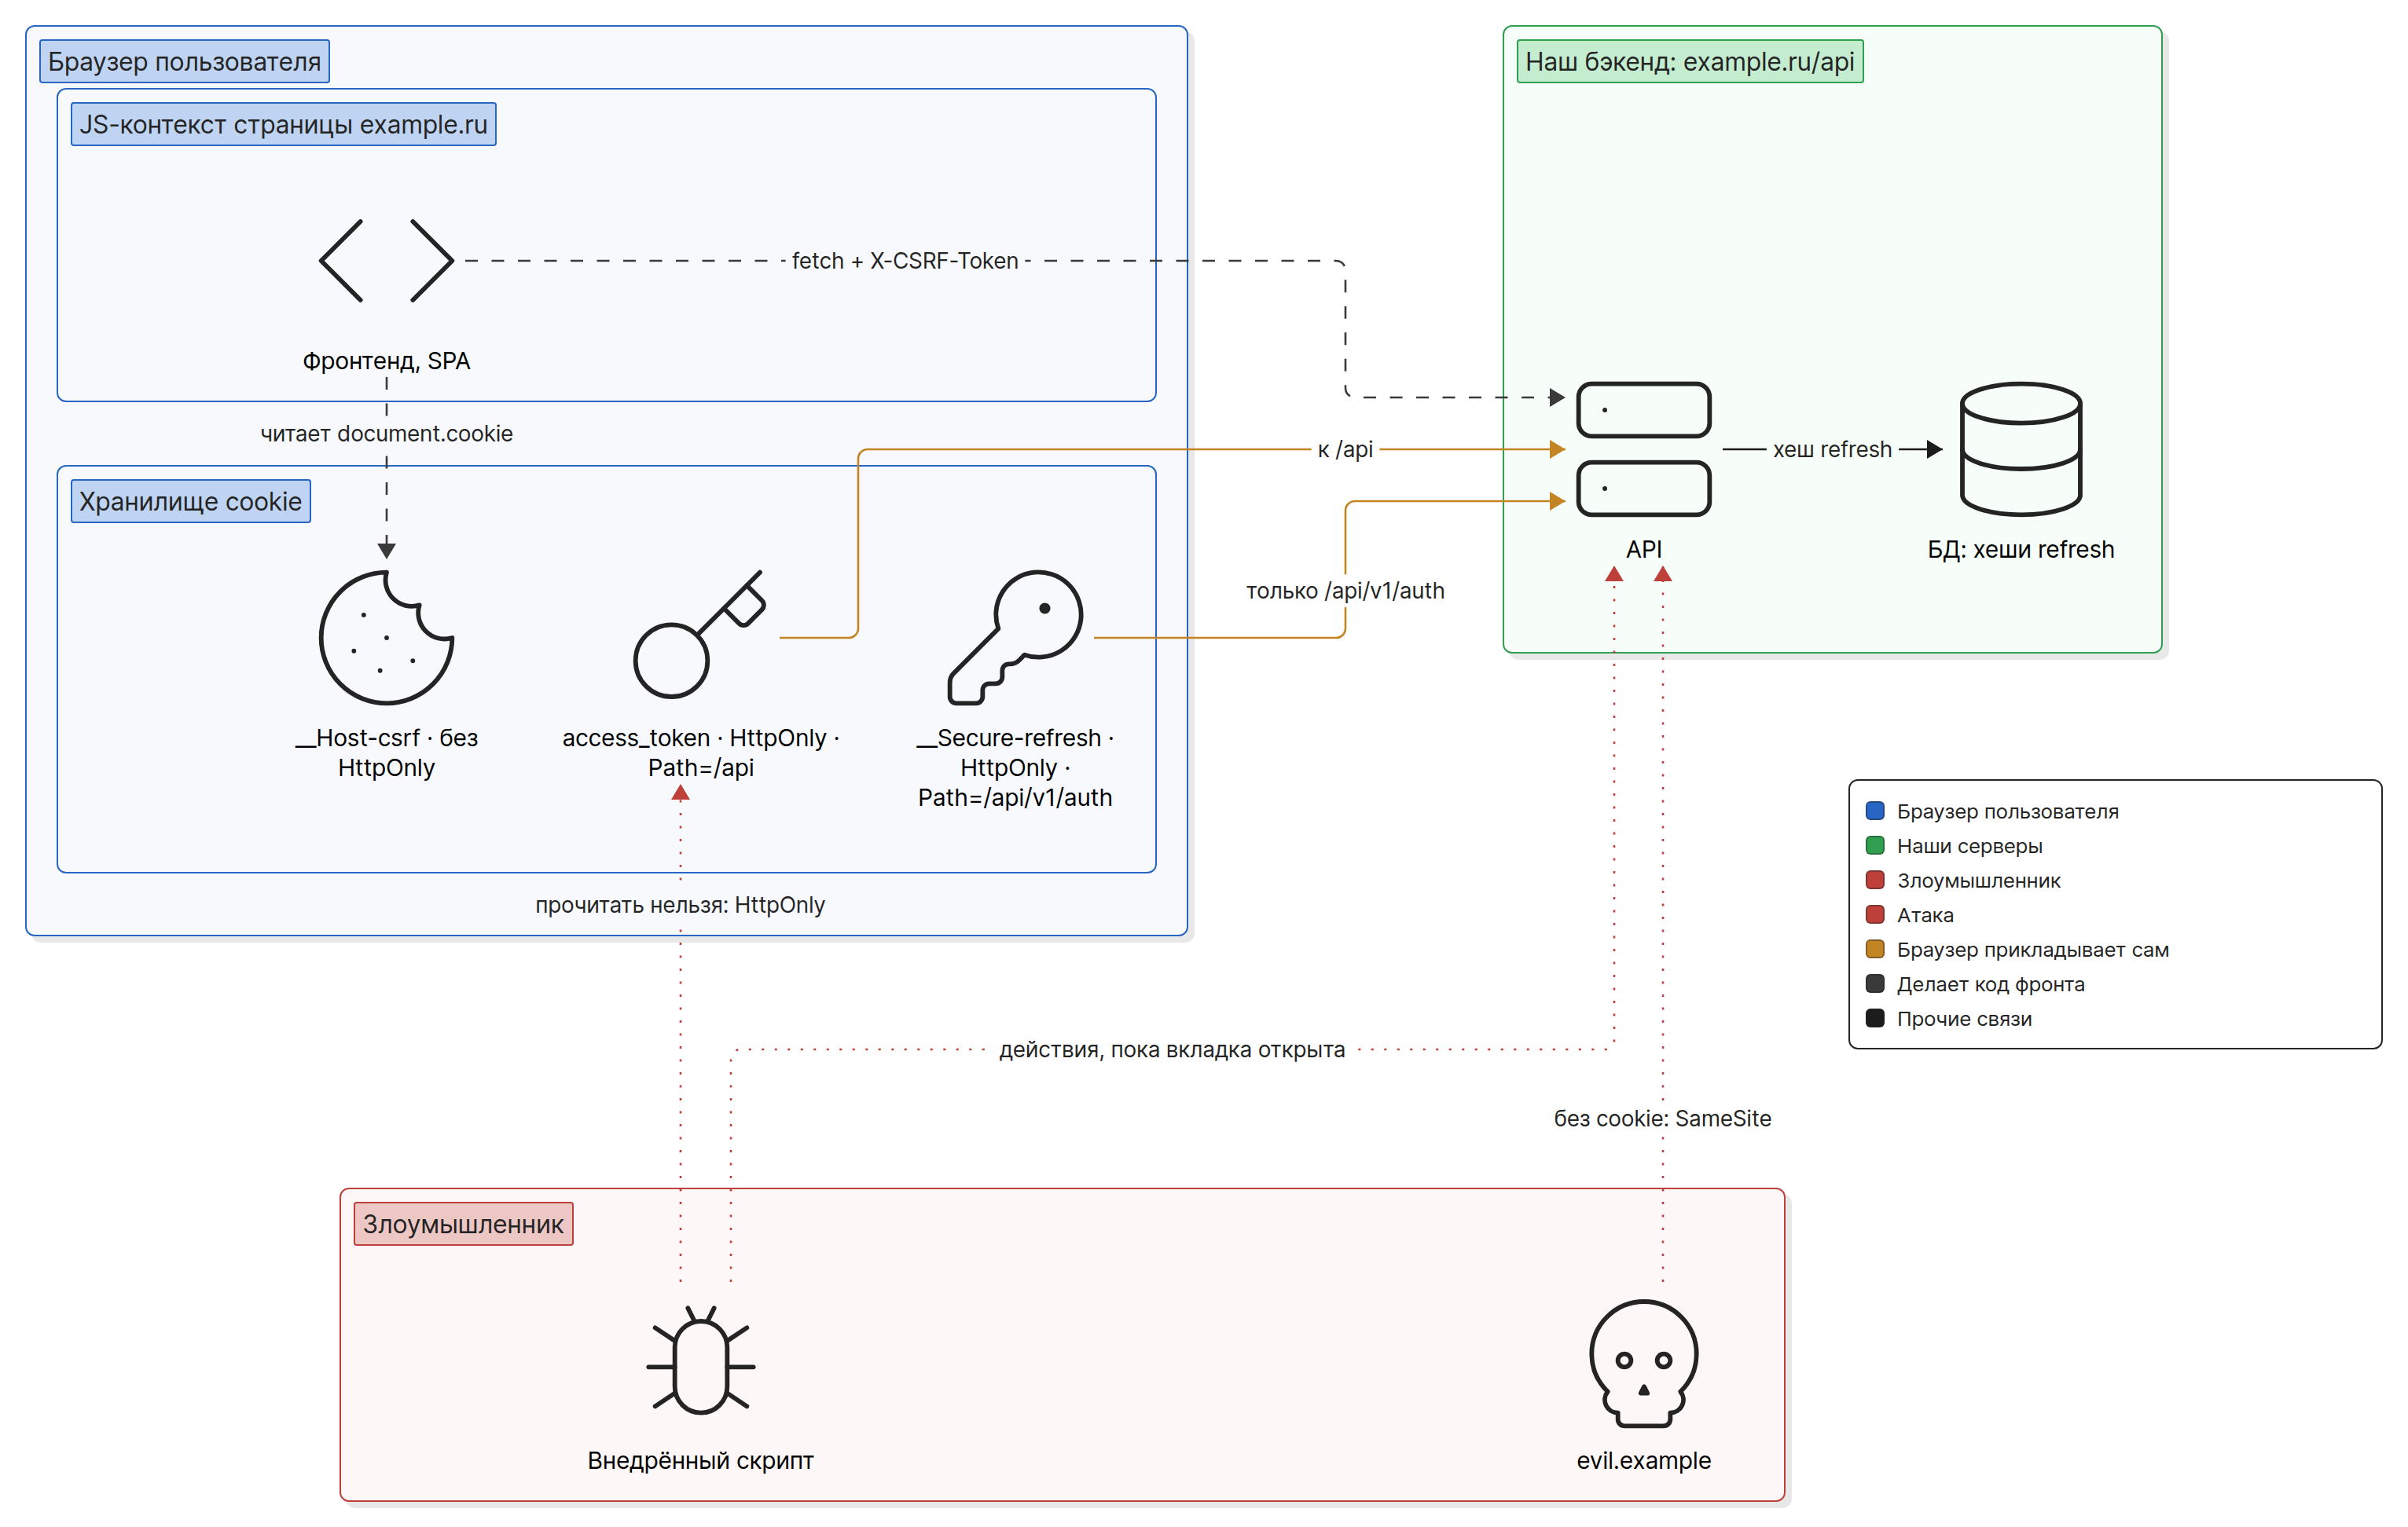Click the access_token key icon

(x=700, y=635)
